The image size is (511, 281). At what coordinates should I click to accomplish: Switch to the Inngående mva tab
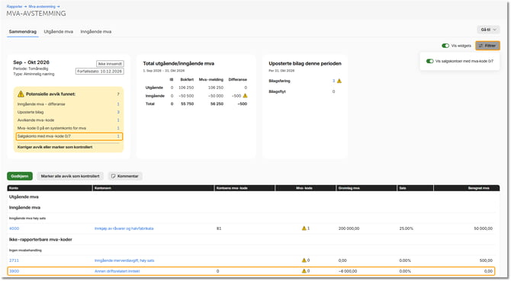click(96, 31)
